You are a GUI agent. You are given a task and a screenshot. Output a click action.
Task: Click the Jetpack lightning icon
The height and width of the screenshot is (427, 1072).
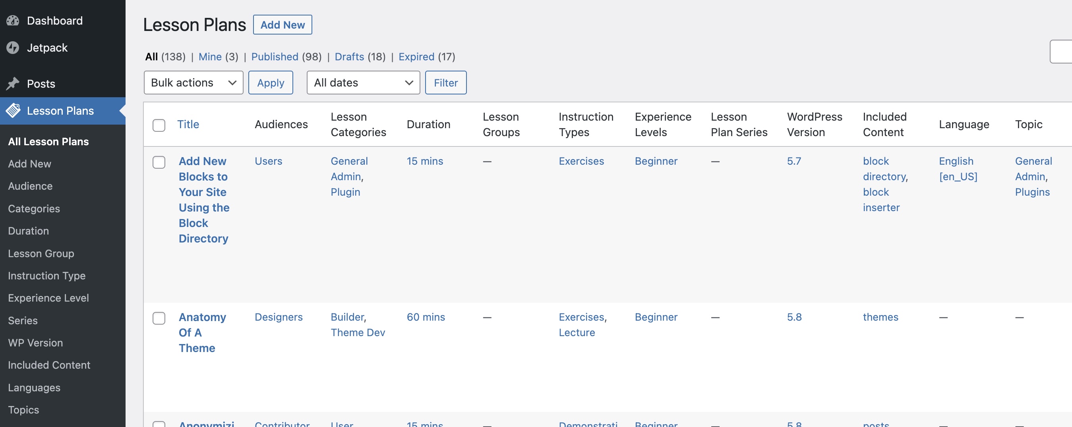[13, 47]
